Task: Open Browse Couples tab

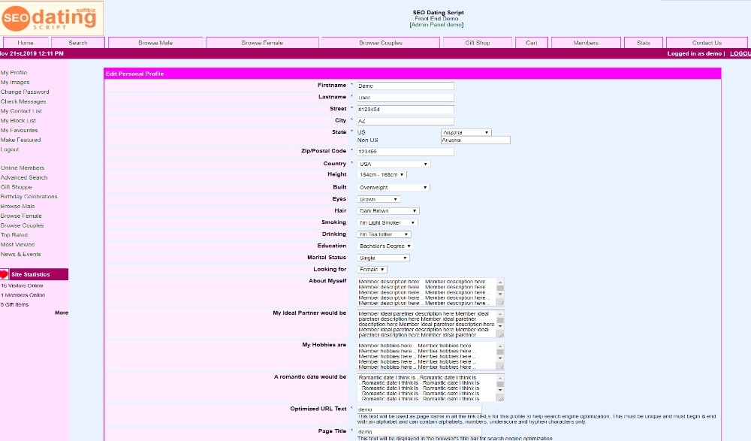Action: [381, 43]
